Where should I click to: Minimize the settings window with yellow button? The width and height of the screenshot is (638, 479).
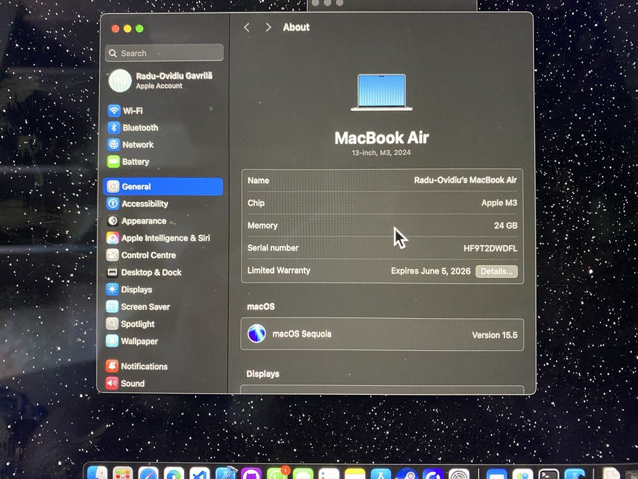point(127,29)
